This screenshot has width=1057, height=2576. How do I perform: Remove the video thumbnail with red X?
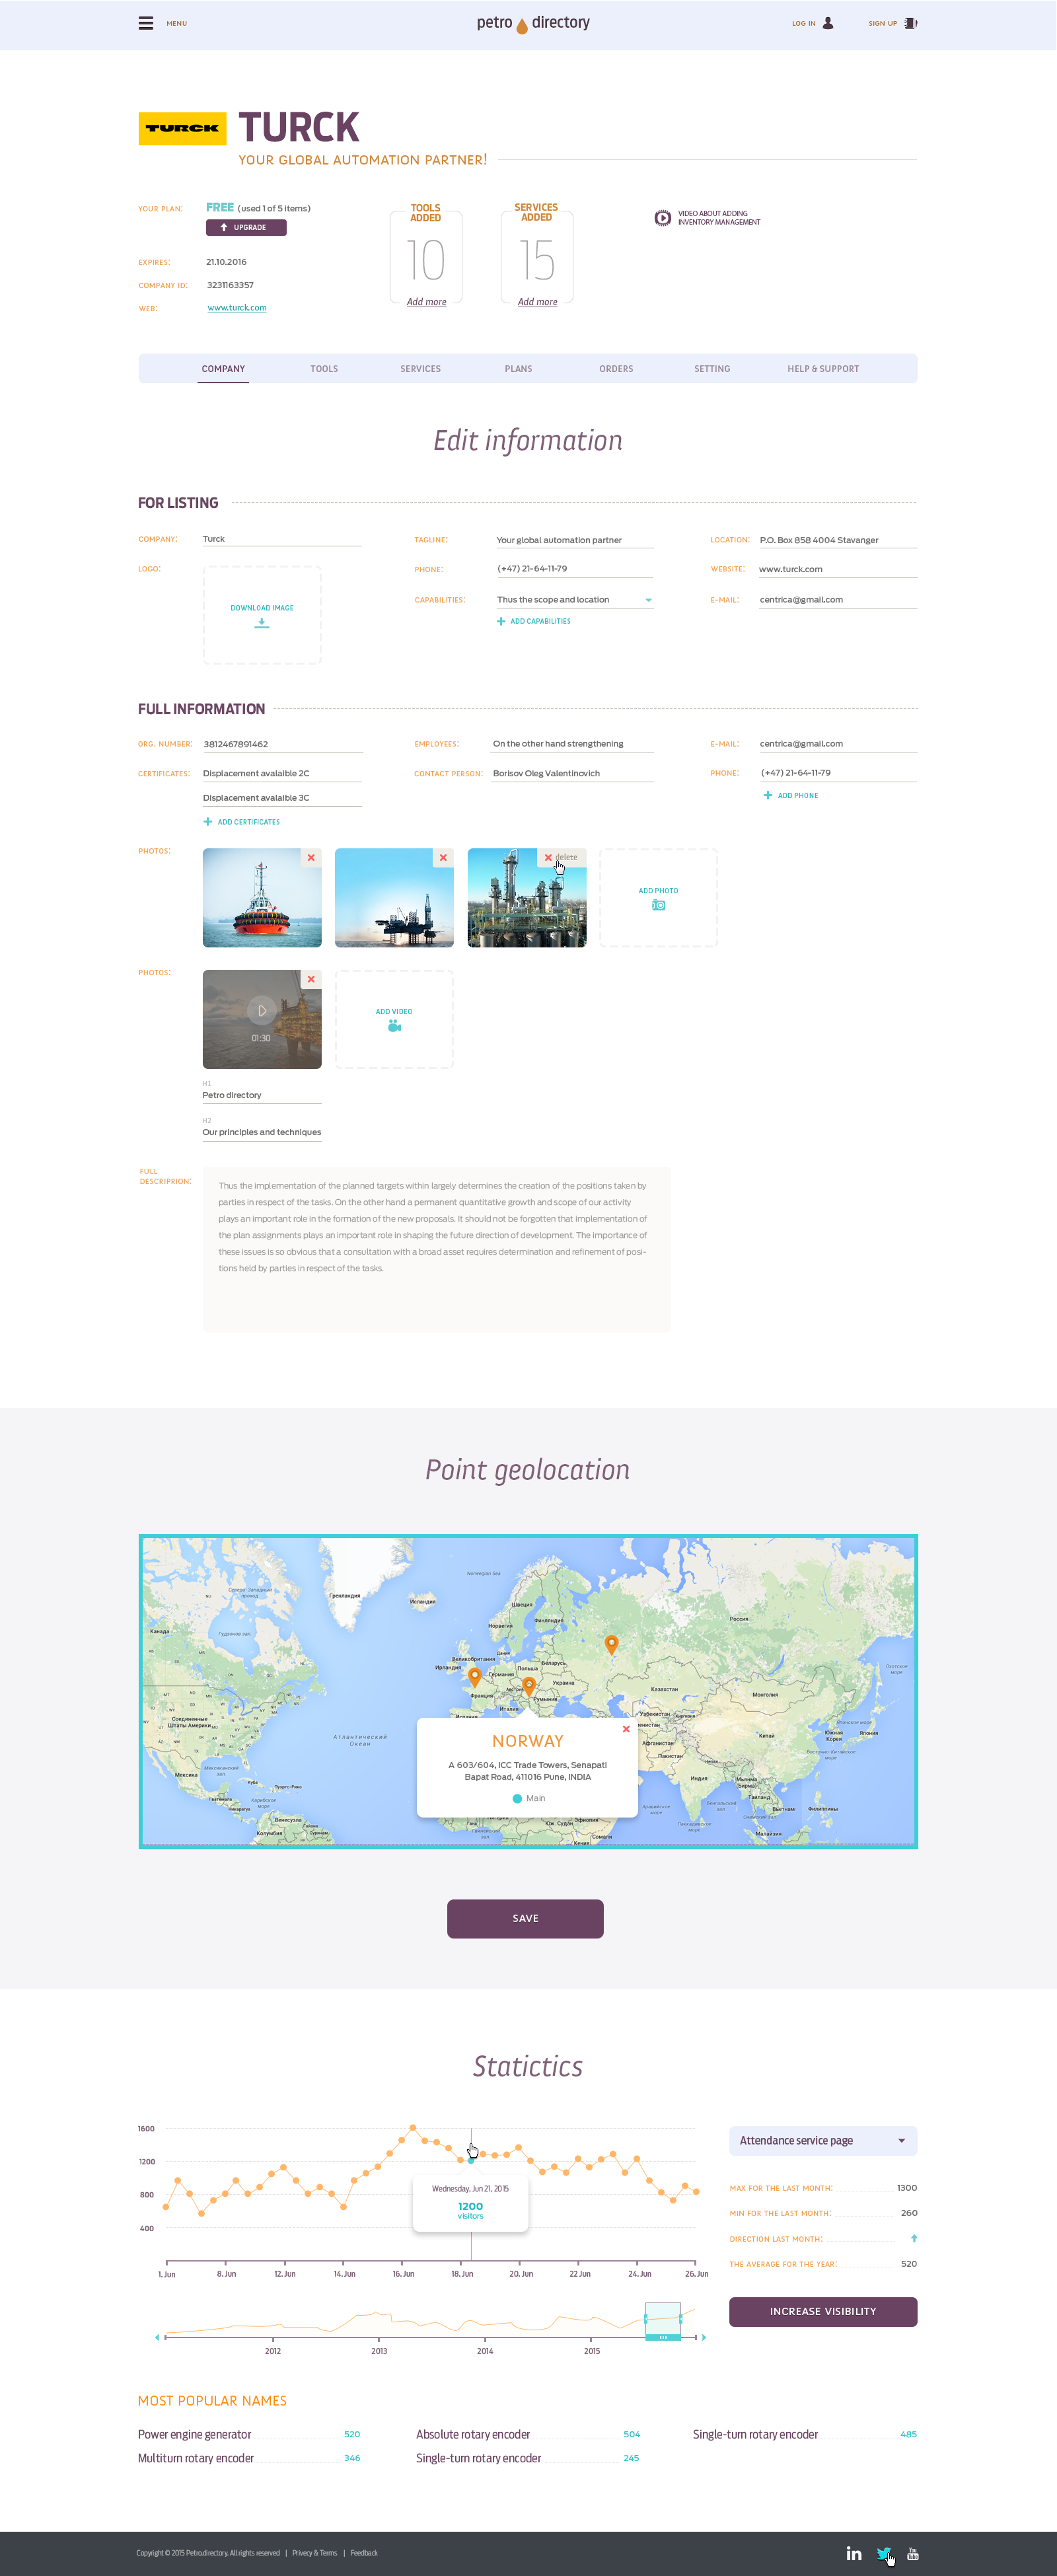311,979
